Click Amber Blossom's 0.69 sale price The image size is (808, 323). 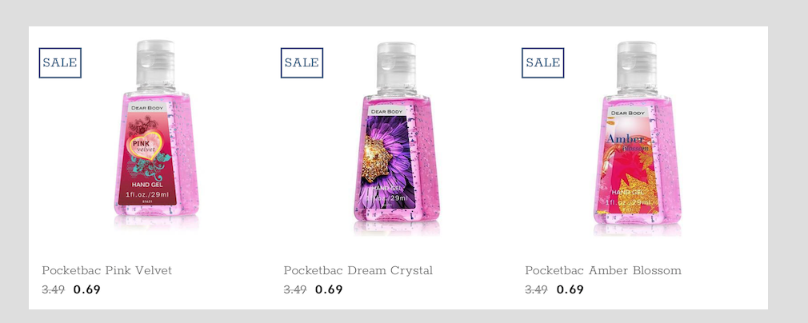pyautogui.click(x=570, y=289)
